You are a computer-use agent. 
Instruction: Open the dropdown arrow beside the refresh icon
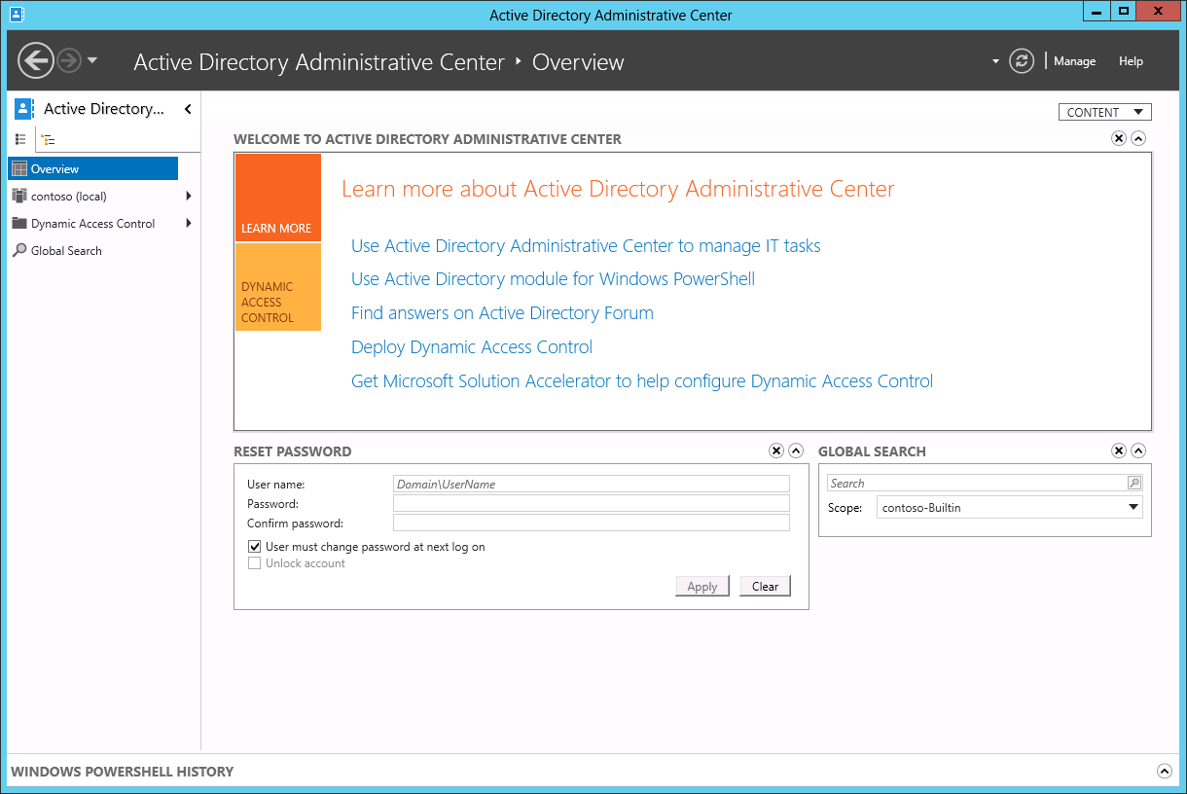pos(995,61)
